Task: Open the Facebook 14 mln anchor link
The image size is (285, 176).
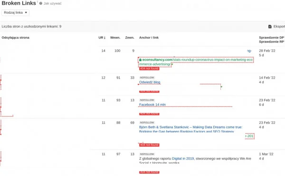Action: pyautogui.click(x=152, y=105)
